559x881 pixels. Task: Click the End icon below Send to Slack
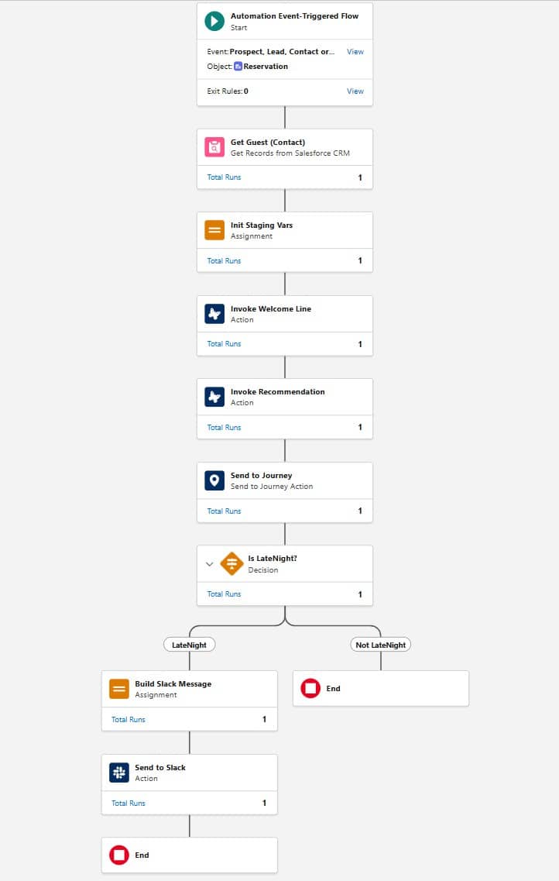tap(119, 855)
